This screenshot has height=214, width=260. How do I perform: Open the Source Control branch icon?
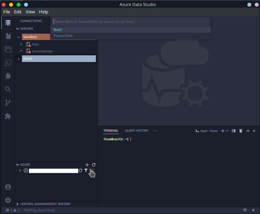8,103
